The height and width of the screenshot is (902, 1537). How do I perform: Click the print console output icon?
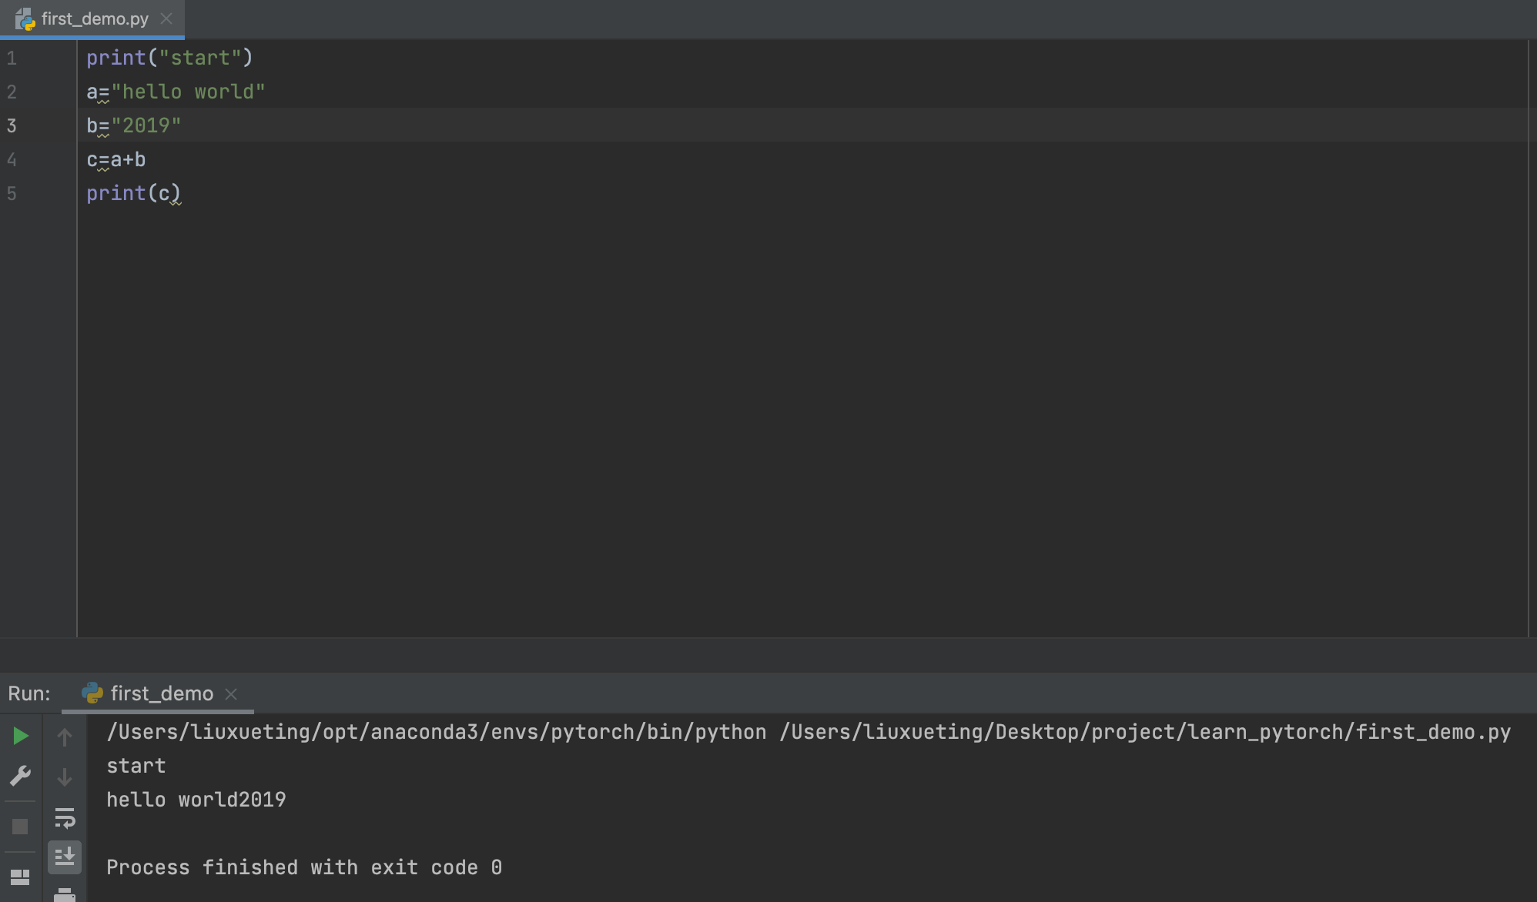65,894
